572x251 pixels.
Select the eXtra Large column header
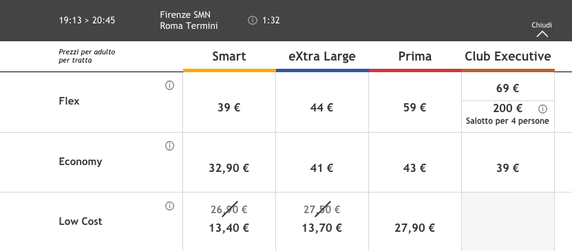322,56
